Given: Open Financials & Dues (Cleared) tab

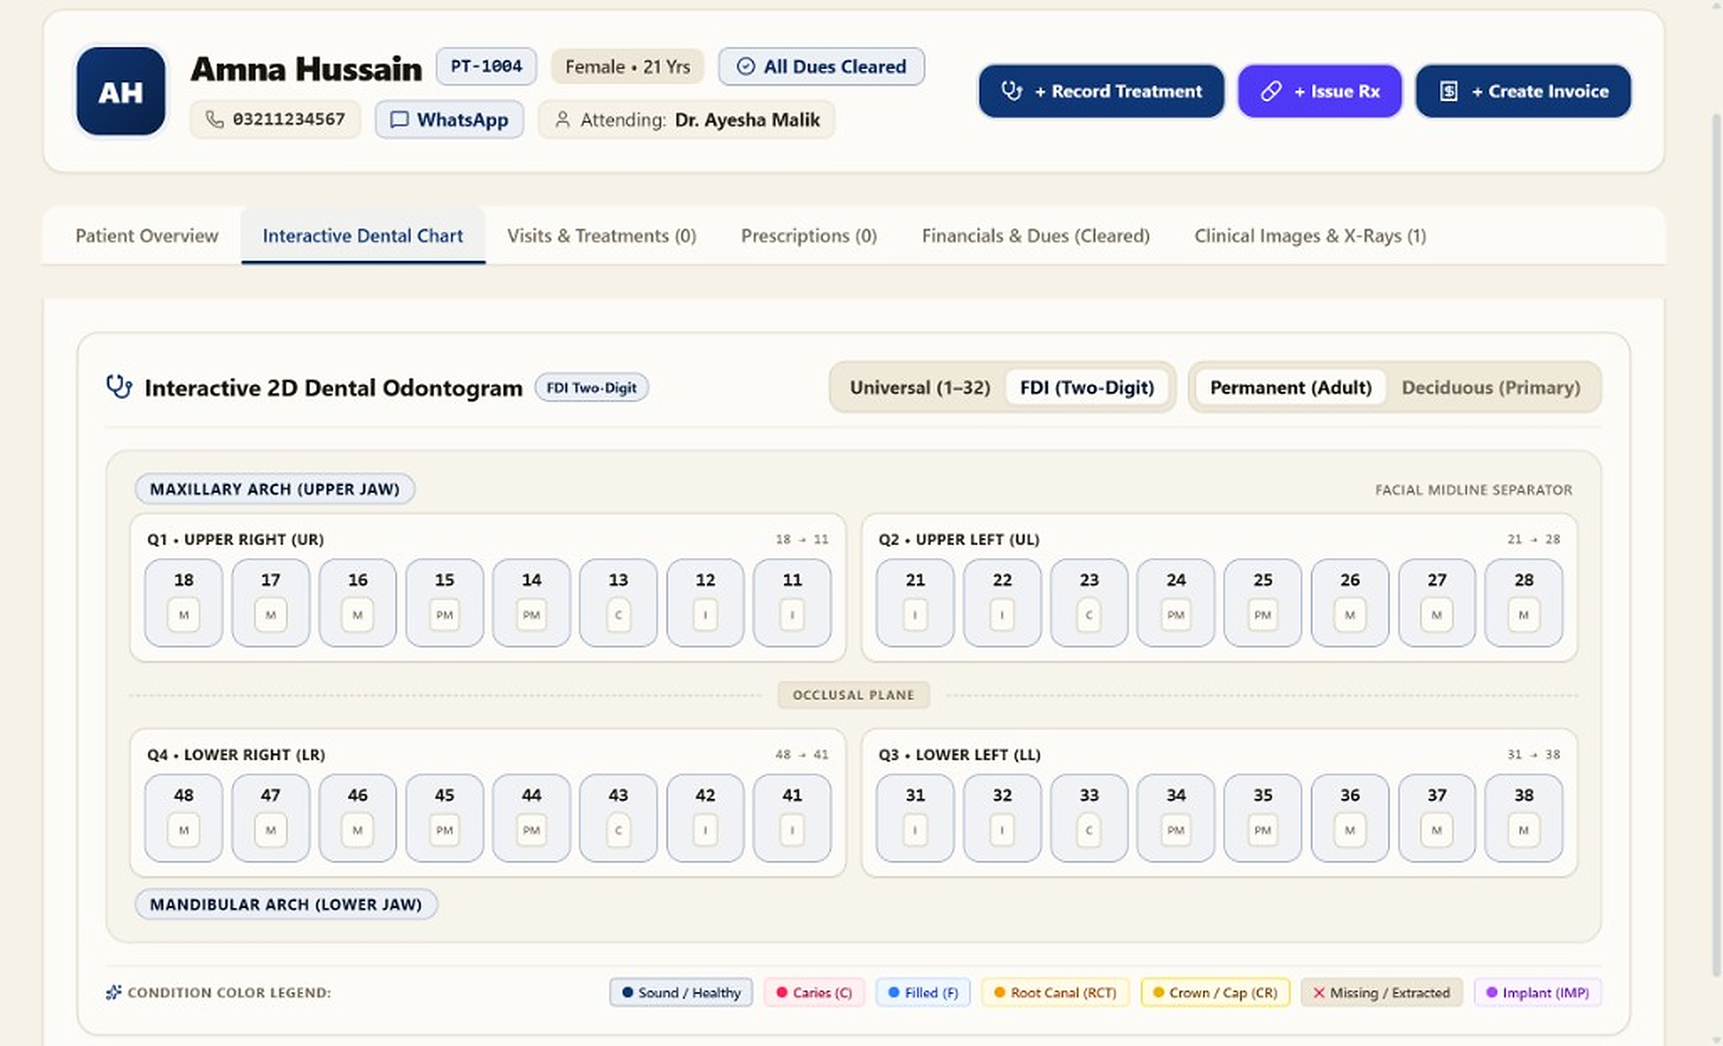Looking at the screenshot, I should [1036, 235].
